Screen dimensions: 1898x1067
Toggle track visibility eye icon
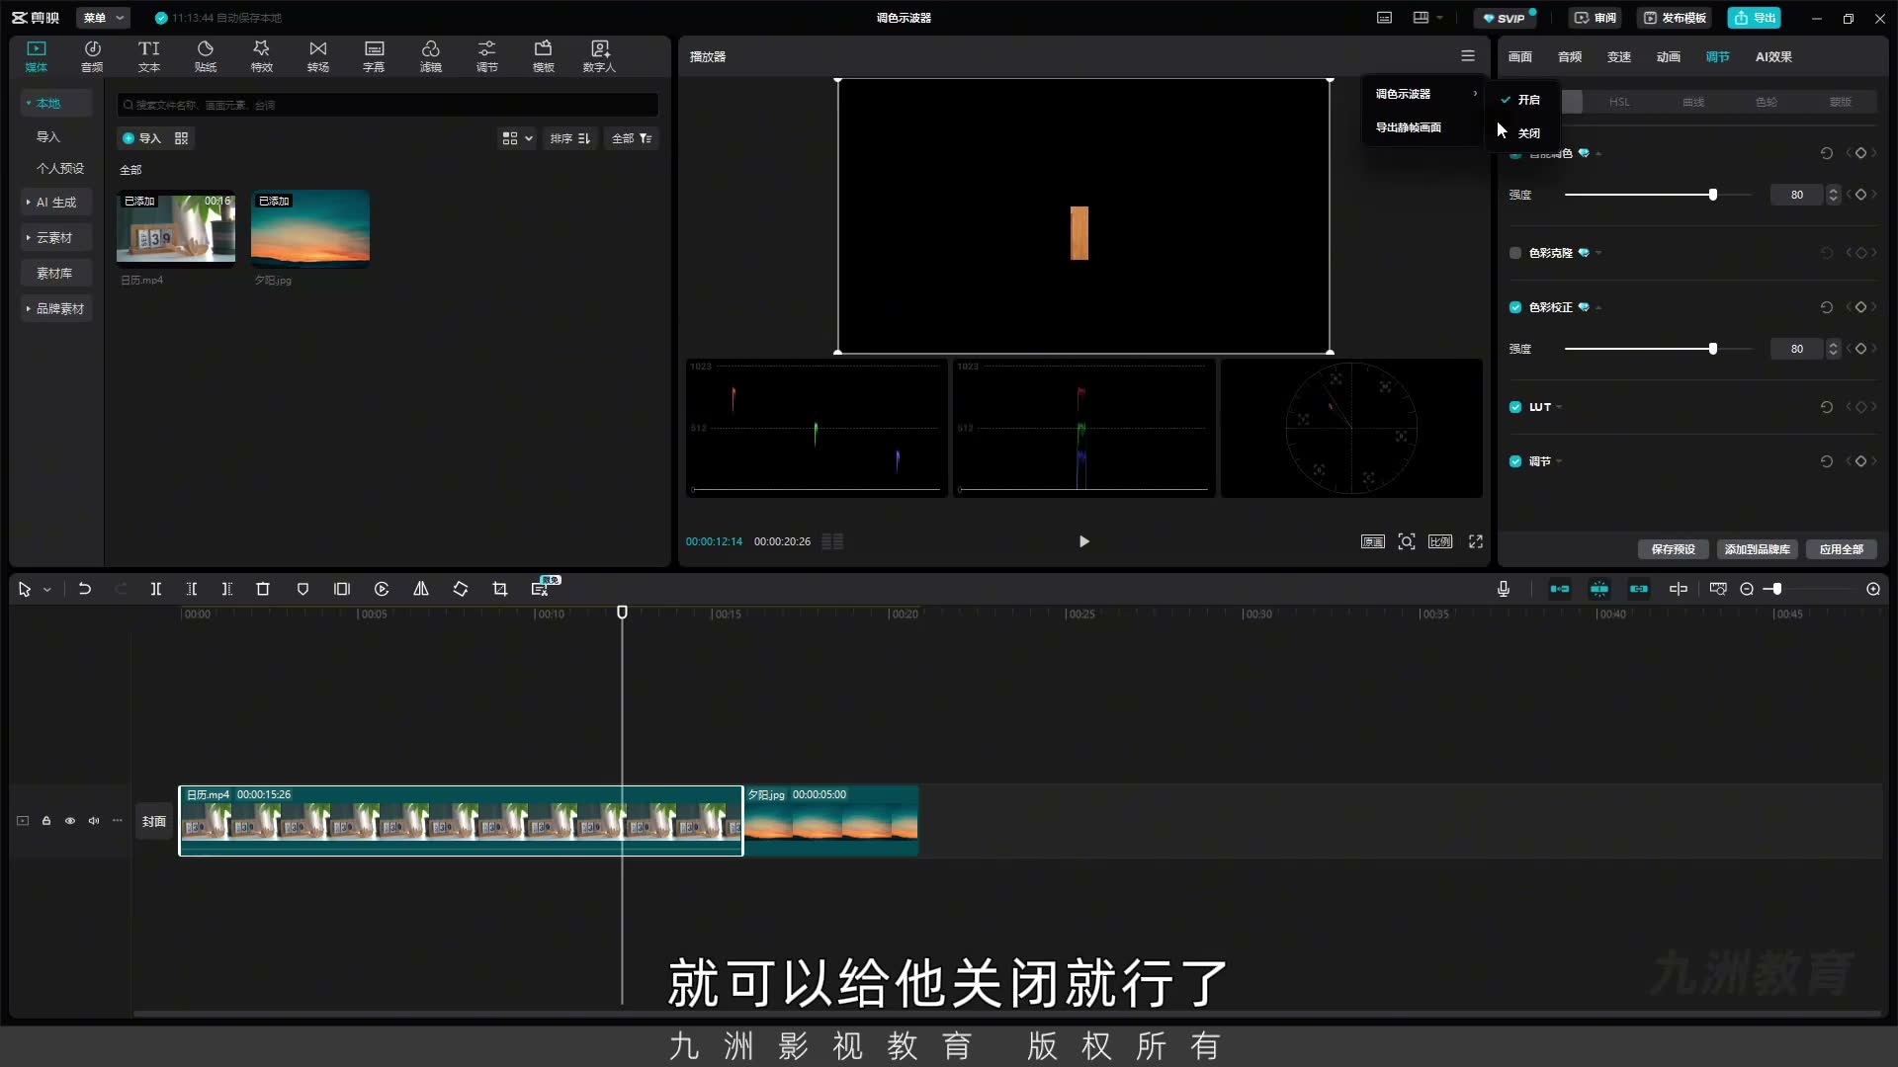tap(70, 821)
